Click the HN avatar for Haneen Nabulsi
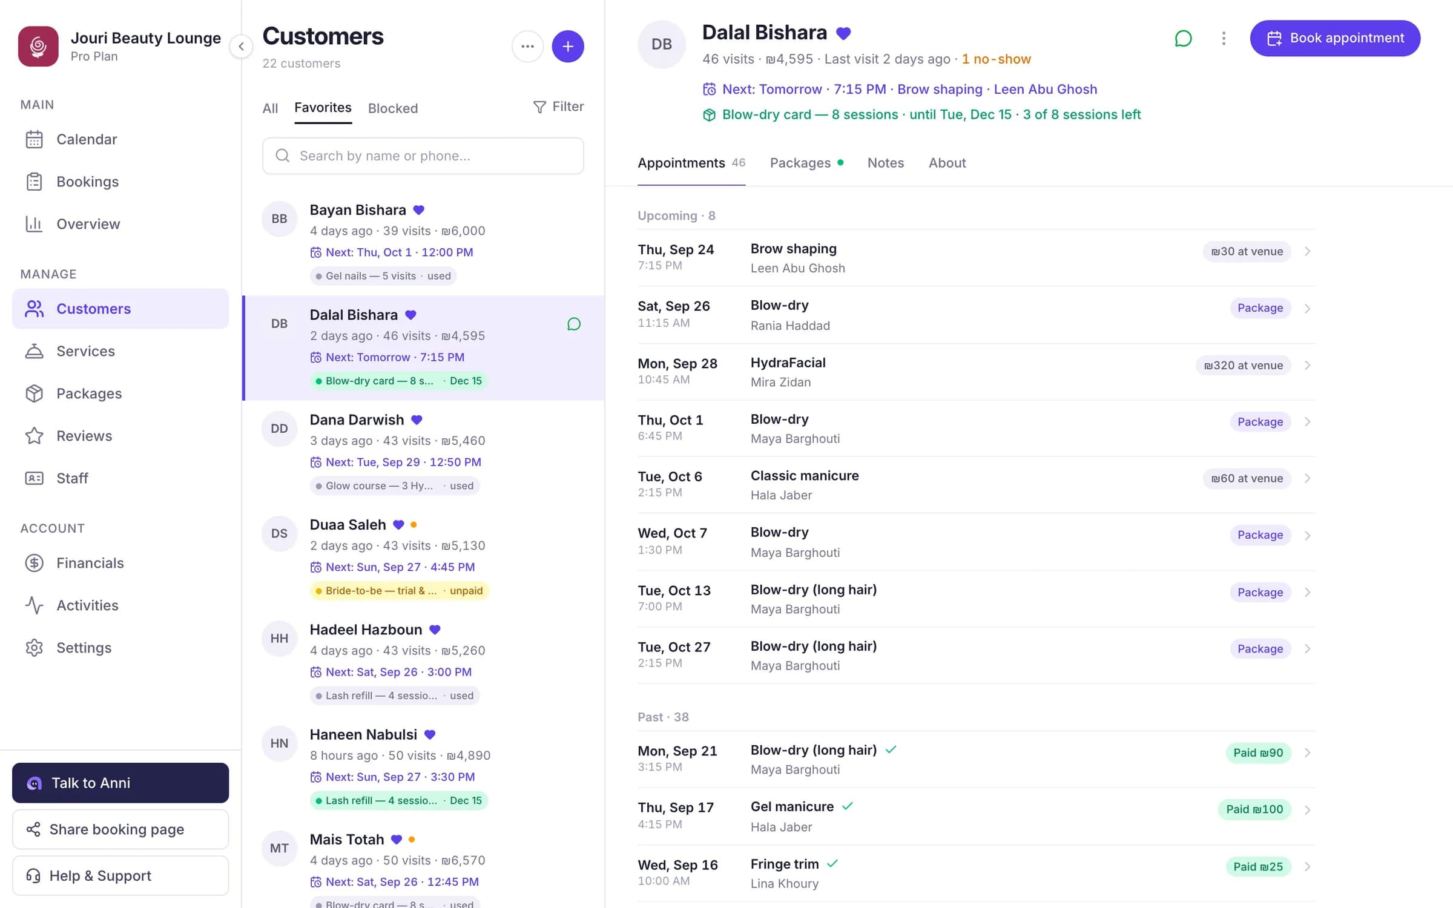The width and height of the screenshot is (1453, 908). (x=279, y=743)
